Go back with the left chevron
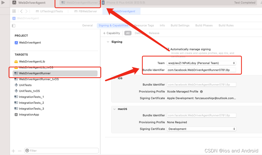Screen dimensions: 262x155 click(21, 11)
